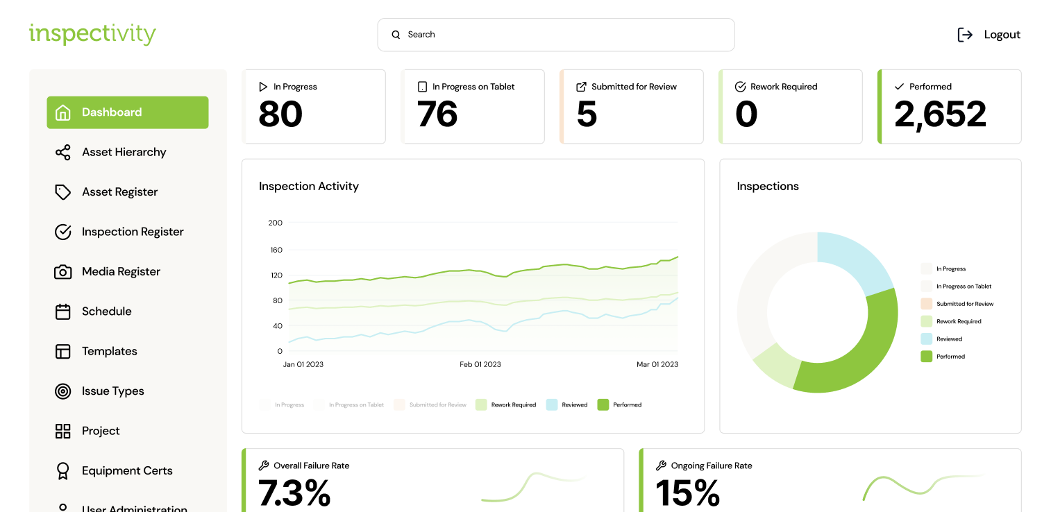Click the Rework Required check-circle icon
The image size is (1051, 512).
pos(740,87)
